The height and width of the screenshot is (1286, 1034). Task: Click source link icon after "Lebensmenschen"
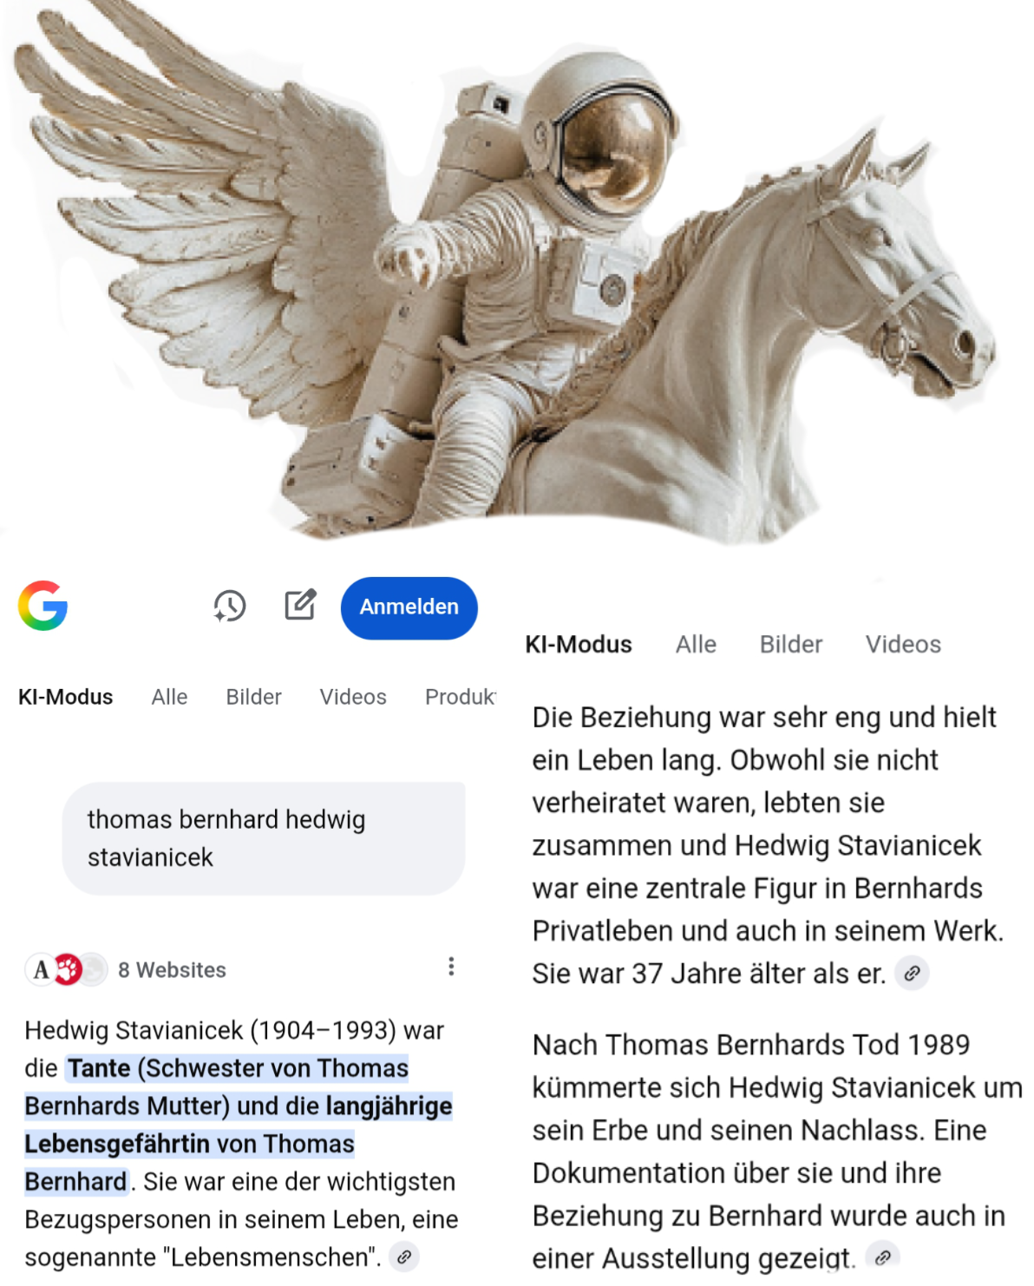coord(404,1256)
